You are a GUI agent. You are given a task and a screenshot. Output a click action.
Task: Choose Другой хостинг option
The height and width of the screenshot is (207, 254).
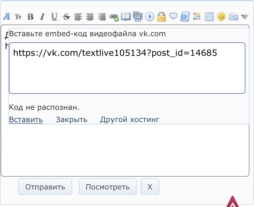click(130, 120)
